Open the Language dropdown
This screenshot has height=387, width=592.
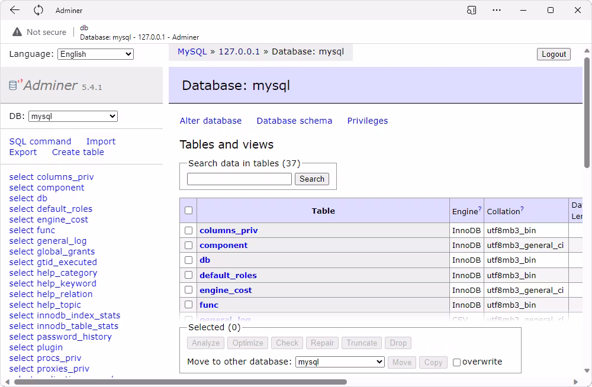pyautogui.click(x=95, y=54)
